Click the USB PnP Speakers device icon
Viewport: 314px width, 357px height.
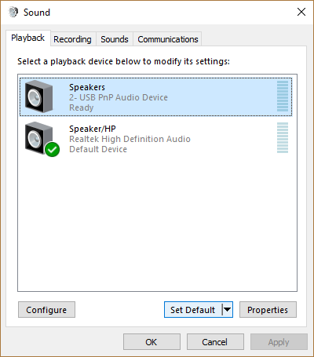pyautogui.click(x=38, y=97)
